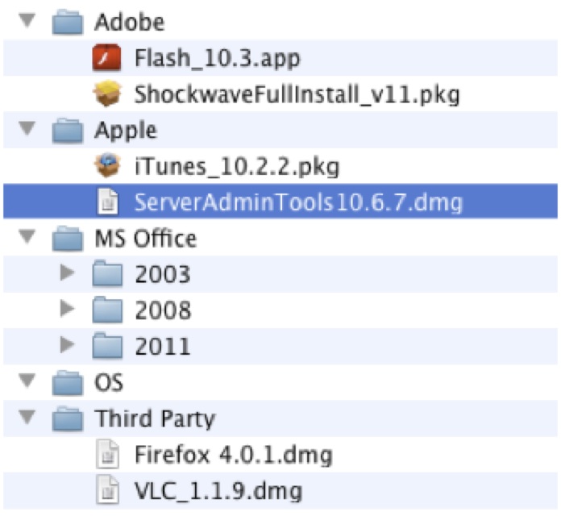561x516 pixels.
Task: Expand the 2003 folder triangle
Action: 69,274
